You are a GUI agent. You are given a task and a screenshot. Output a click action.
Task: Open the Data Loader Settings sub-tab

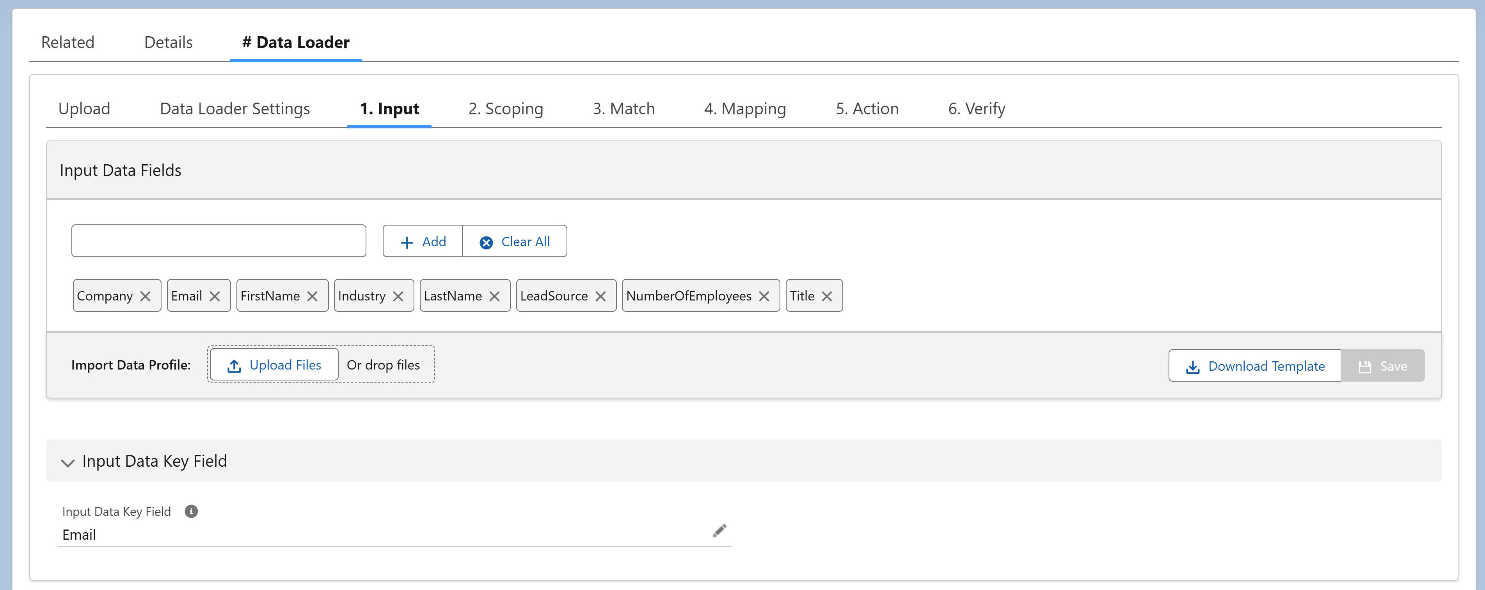tap(234, 109)
